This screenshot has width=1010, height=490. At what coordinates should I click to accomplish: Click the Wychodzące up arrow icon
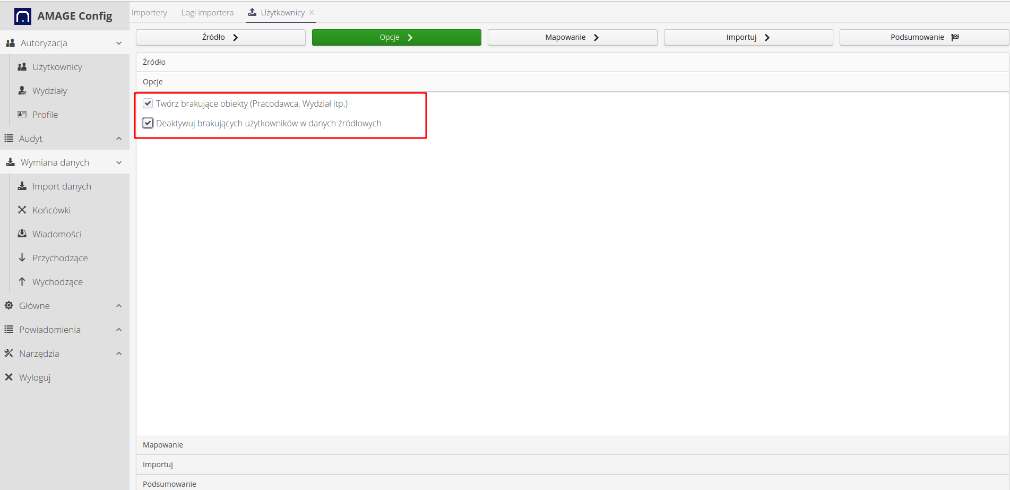click(x=22, y=281)
